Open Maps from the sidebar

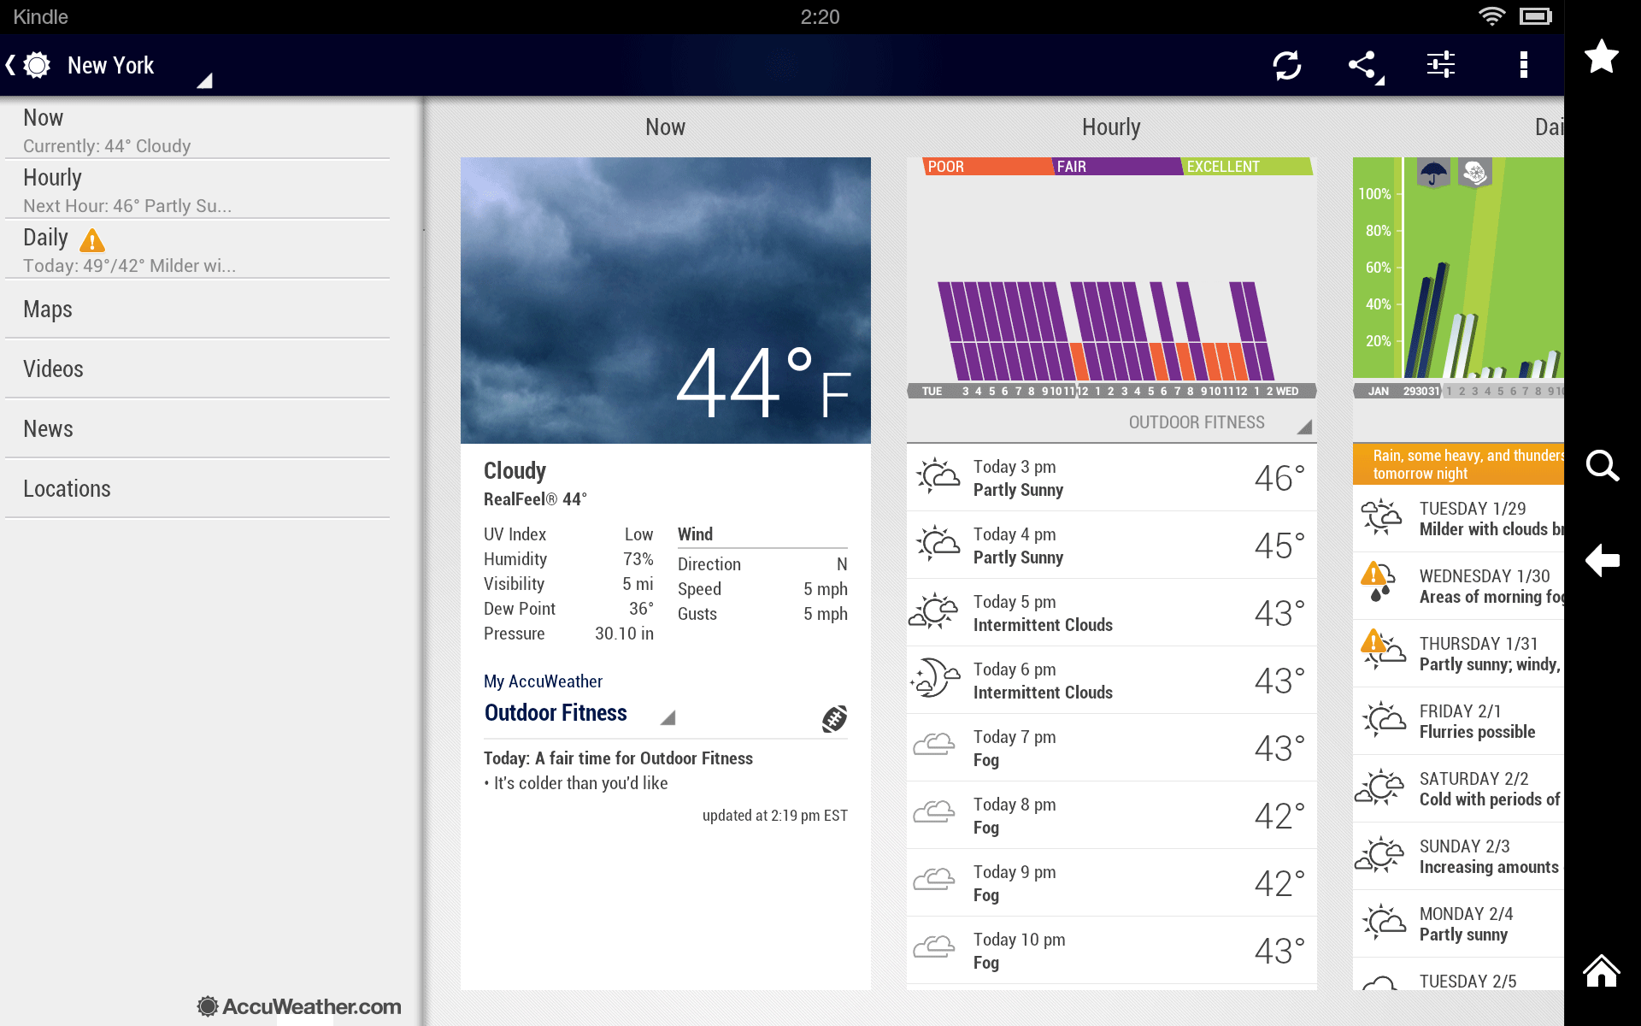pos(197,309)
